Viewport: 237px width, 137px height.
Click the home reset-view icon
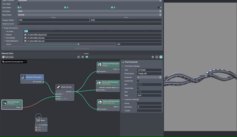(x=153, y=57)
